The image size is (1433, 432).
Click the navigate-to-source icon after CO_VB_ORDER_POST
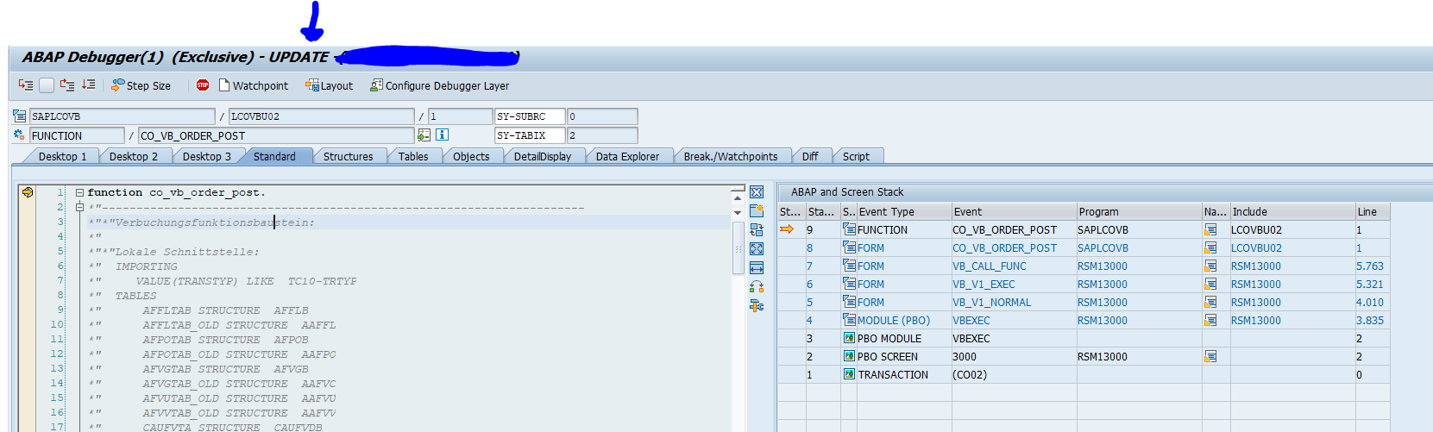(424, 135)
